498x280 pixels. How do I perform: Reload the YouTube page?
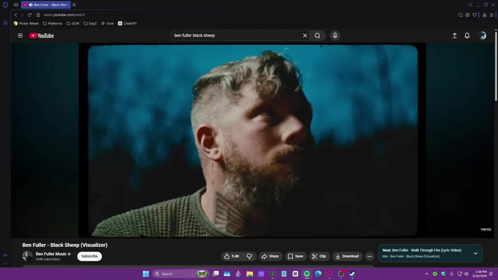[x=30, y=15]
